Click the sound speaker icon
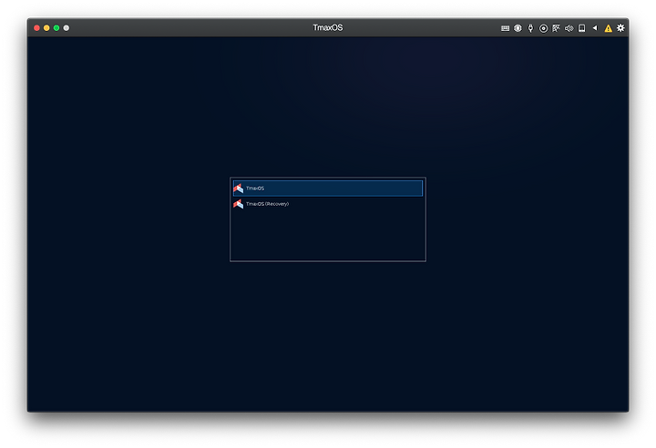Image resolution: width=656 pixels, height=448 pixels. point(569,28)
